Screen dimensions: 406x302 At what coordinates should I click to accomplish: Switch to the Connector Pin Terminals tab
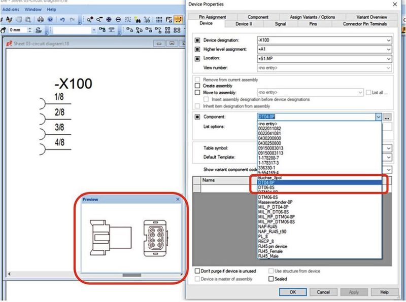[x=364, y=24]
